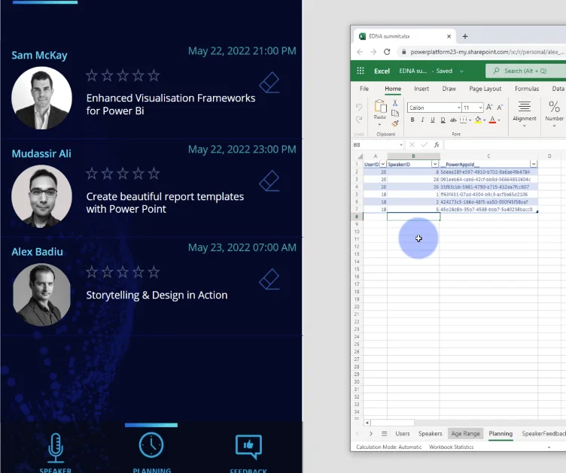Toggle Italic formatting in Excel
This screenshot has height=473, width=566.
point(422,120)
